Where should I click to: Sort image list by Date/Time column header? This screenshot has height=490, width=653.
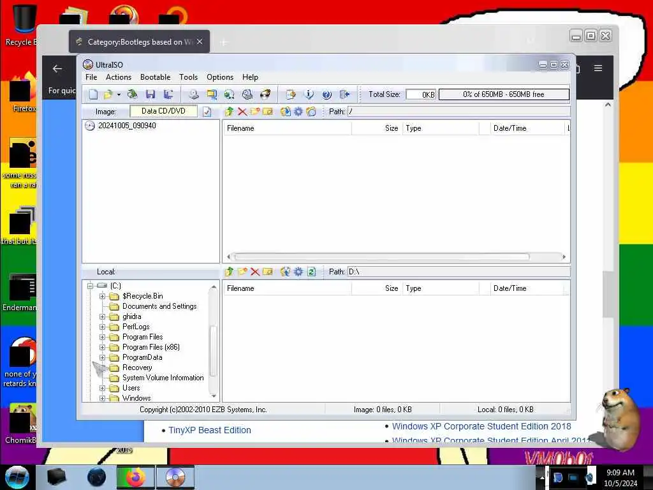click(x=527, y=128)
